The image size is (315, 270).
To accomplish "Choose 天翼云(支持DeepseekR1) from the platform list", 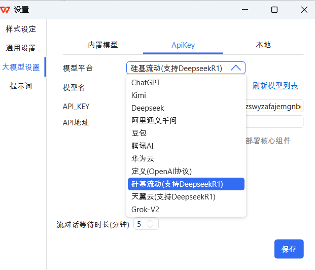I will click(186, 196).
